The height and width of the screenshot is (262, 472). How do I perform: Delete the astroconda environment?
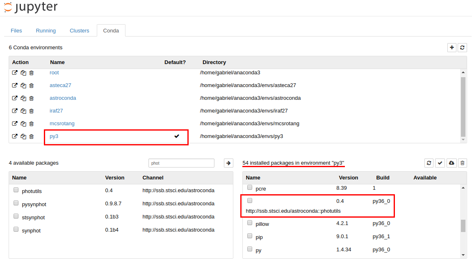tap(31, 98)
